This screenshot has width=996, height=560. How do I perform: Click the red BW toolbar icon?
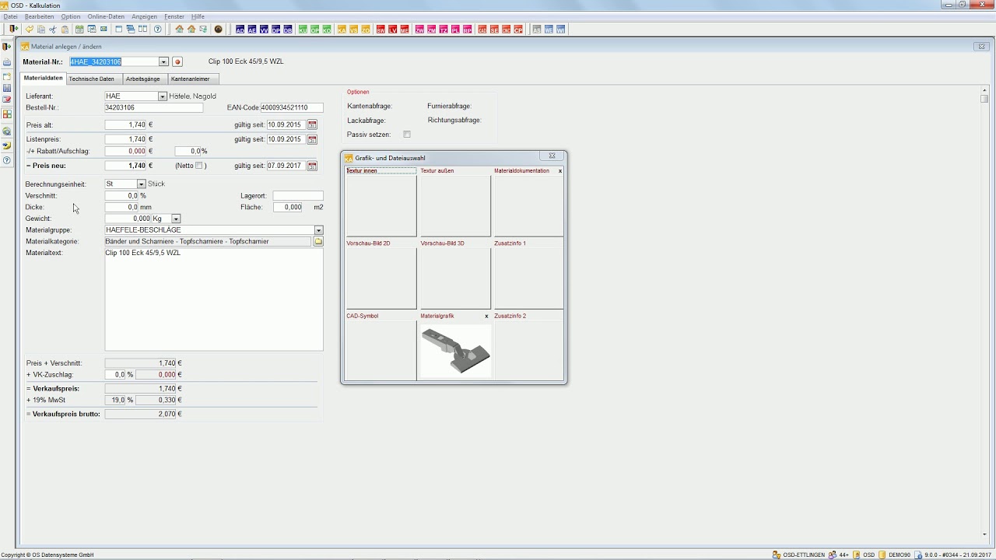[x=381, y=30]
